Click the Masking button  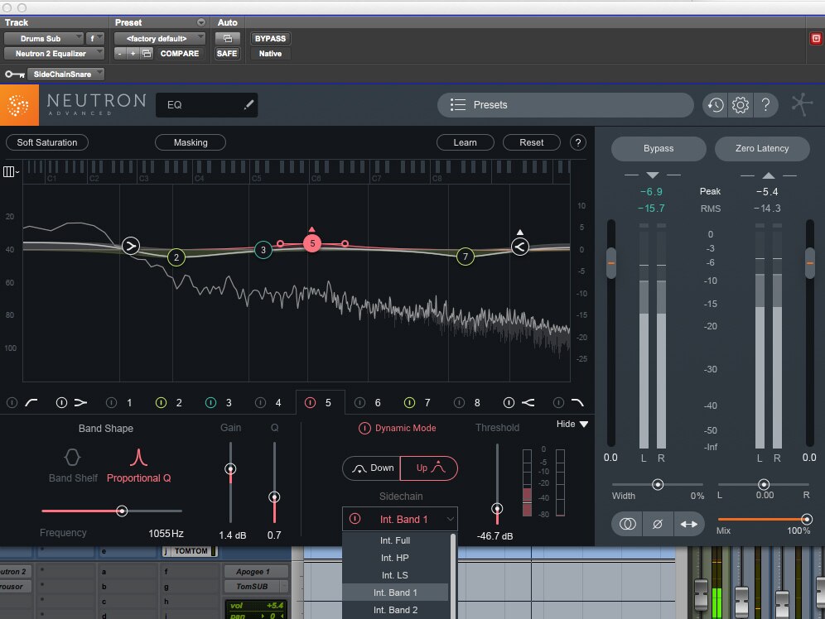point(191,142)
